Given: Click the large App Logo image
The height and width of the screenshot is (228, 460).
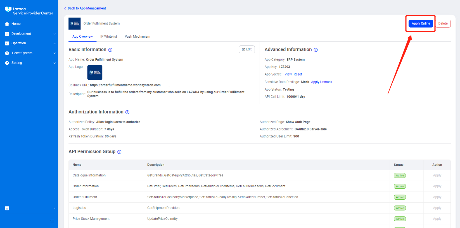Looking at the screenshot, I should 95,72.
